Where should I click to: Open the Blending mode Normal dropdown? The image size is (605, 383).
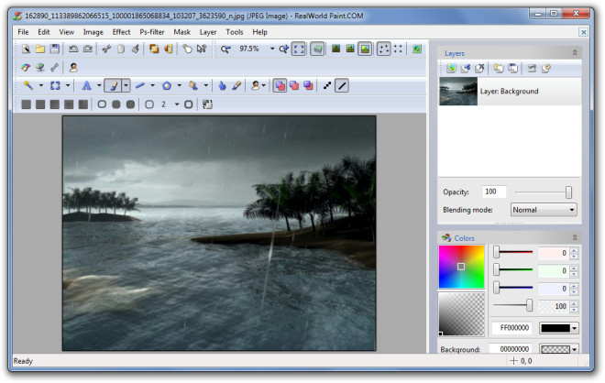point(544,210)
